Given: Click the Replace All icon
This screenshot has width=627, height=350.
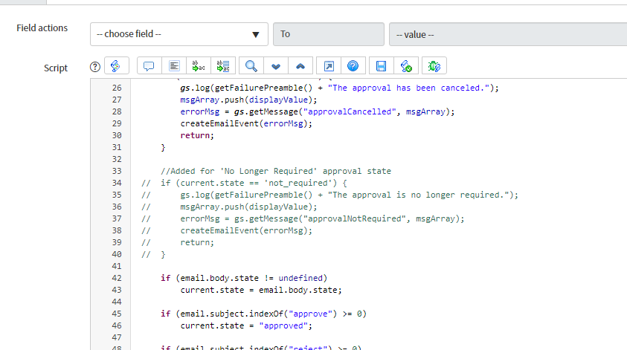Looking at the screenshot, I should pyautogui.click(x=223, y=66).
